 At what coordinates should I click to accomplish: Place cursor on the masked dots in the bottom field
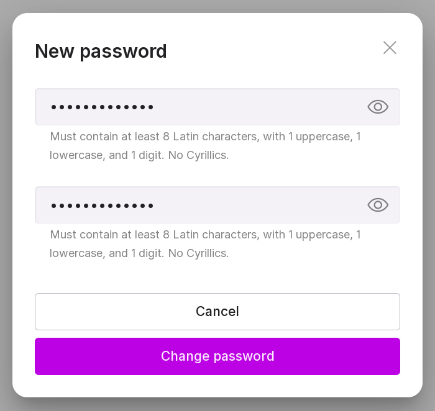tap(103, 205)
